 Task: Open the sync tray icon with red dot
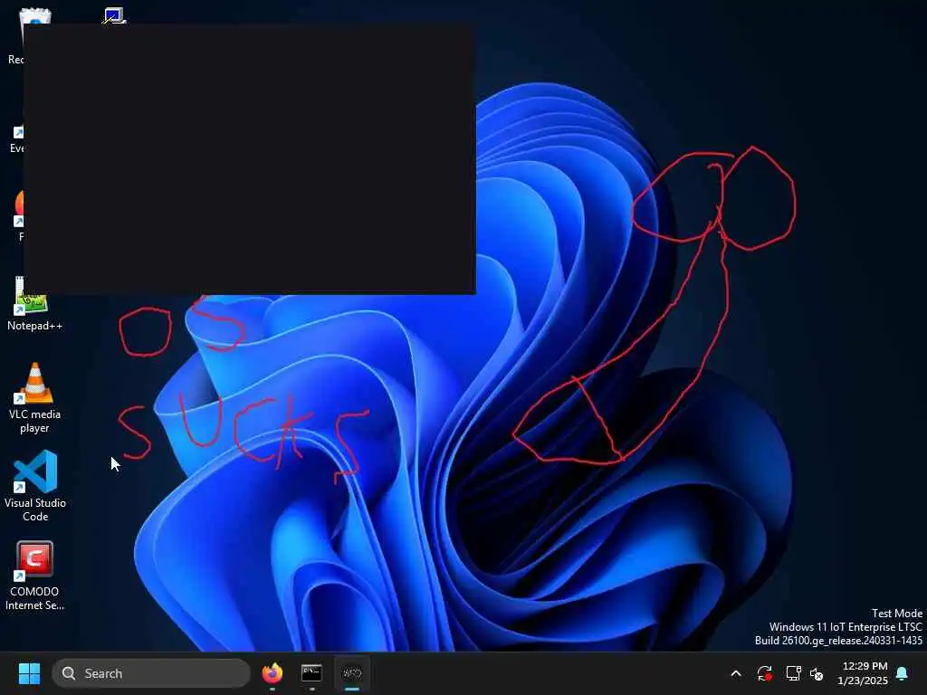[x=764, y=673]
